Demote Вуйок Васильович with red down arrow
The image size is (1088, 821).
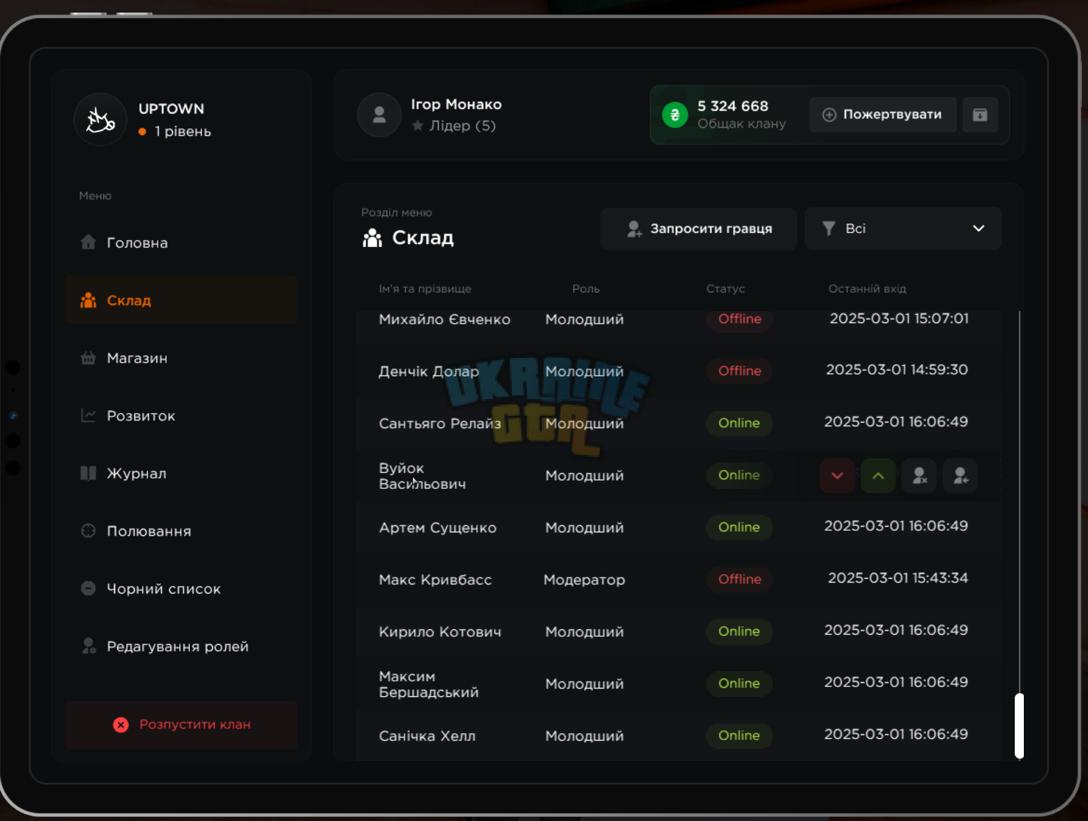point(837,476)
